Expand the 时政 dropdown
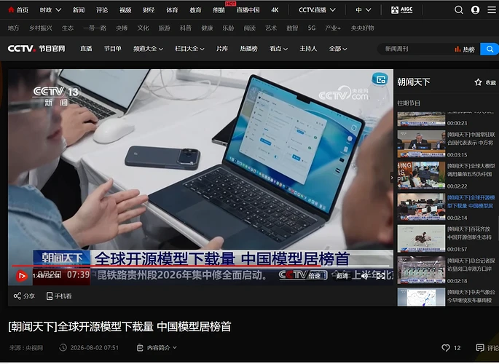This screenshot has width=499, height=364. tap(50, 10)
